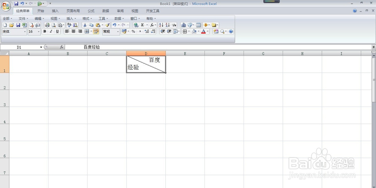Toggle Merge and Center button

[87, 32]
